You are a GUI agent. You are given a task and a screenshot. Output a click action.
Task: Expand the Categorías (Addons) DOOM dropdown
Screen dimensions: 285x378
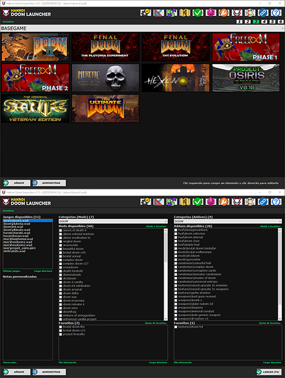tap(228, 221)
